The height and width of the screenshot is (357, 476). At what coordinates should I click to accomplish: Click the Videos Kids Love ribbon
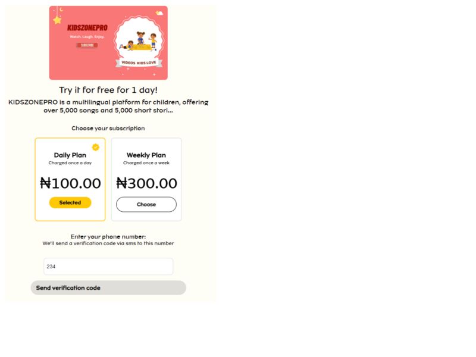click(139, 62)
